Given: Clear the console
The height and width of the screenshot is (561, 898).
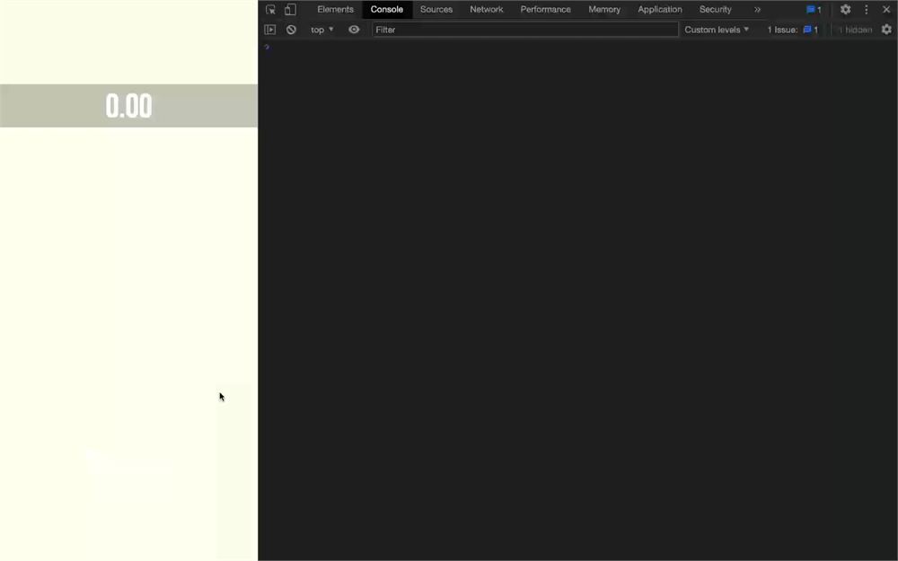Looking at the screenshot, I should tap(291, 30).
